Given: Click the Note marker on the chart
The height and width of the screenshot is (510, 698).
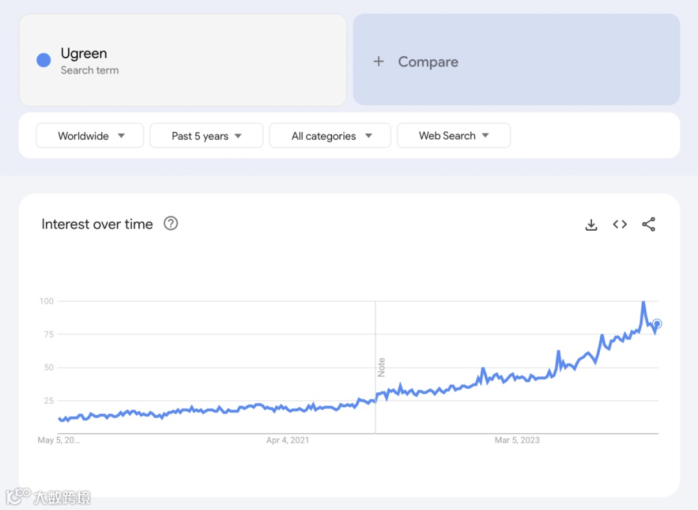Looking at the screenshot, I should [x=381, y=367].
